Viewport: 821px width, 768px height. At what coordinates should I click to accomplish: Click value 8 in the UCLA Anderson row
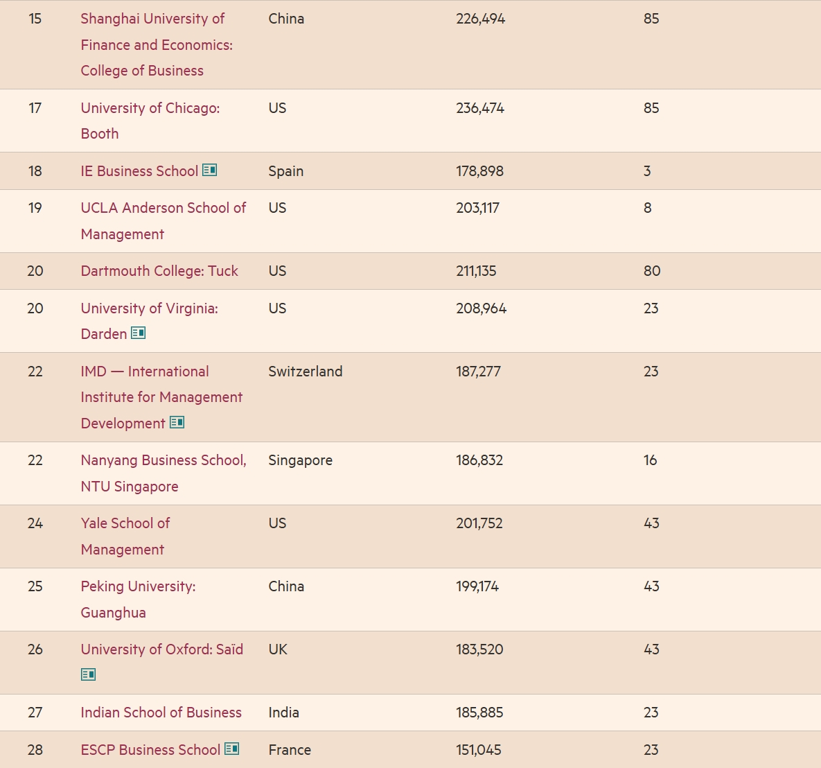[x=648, y=208]
